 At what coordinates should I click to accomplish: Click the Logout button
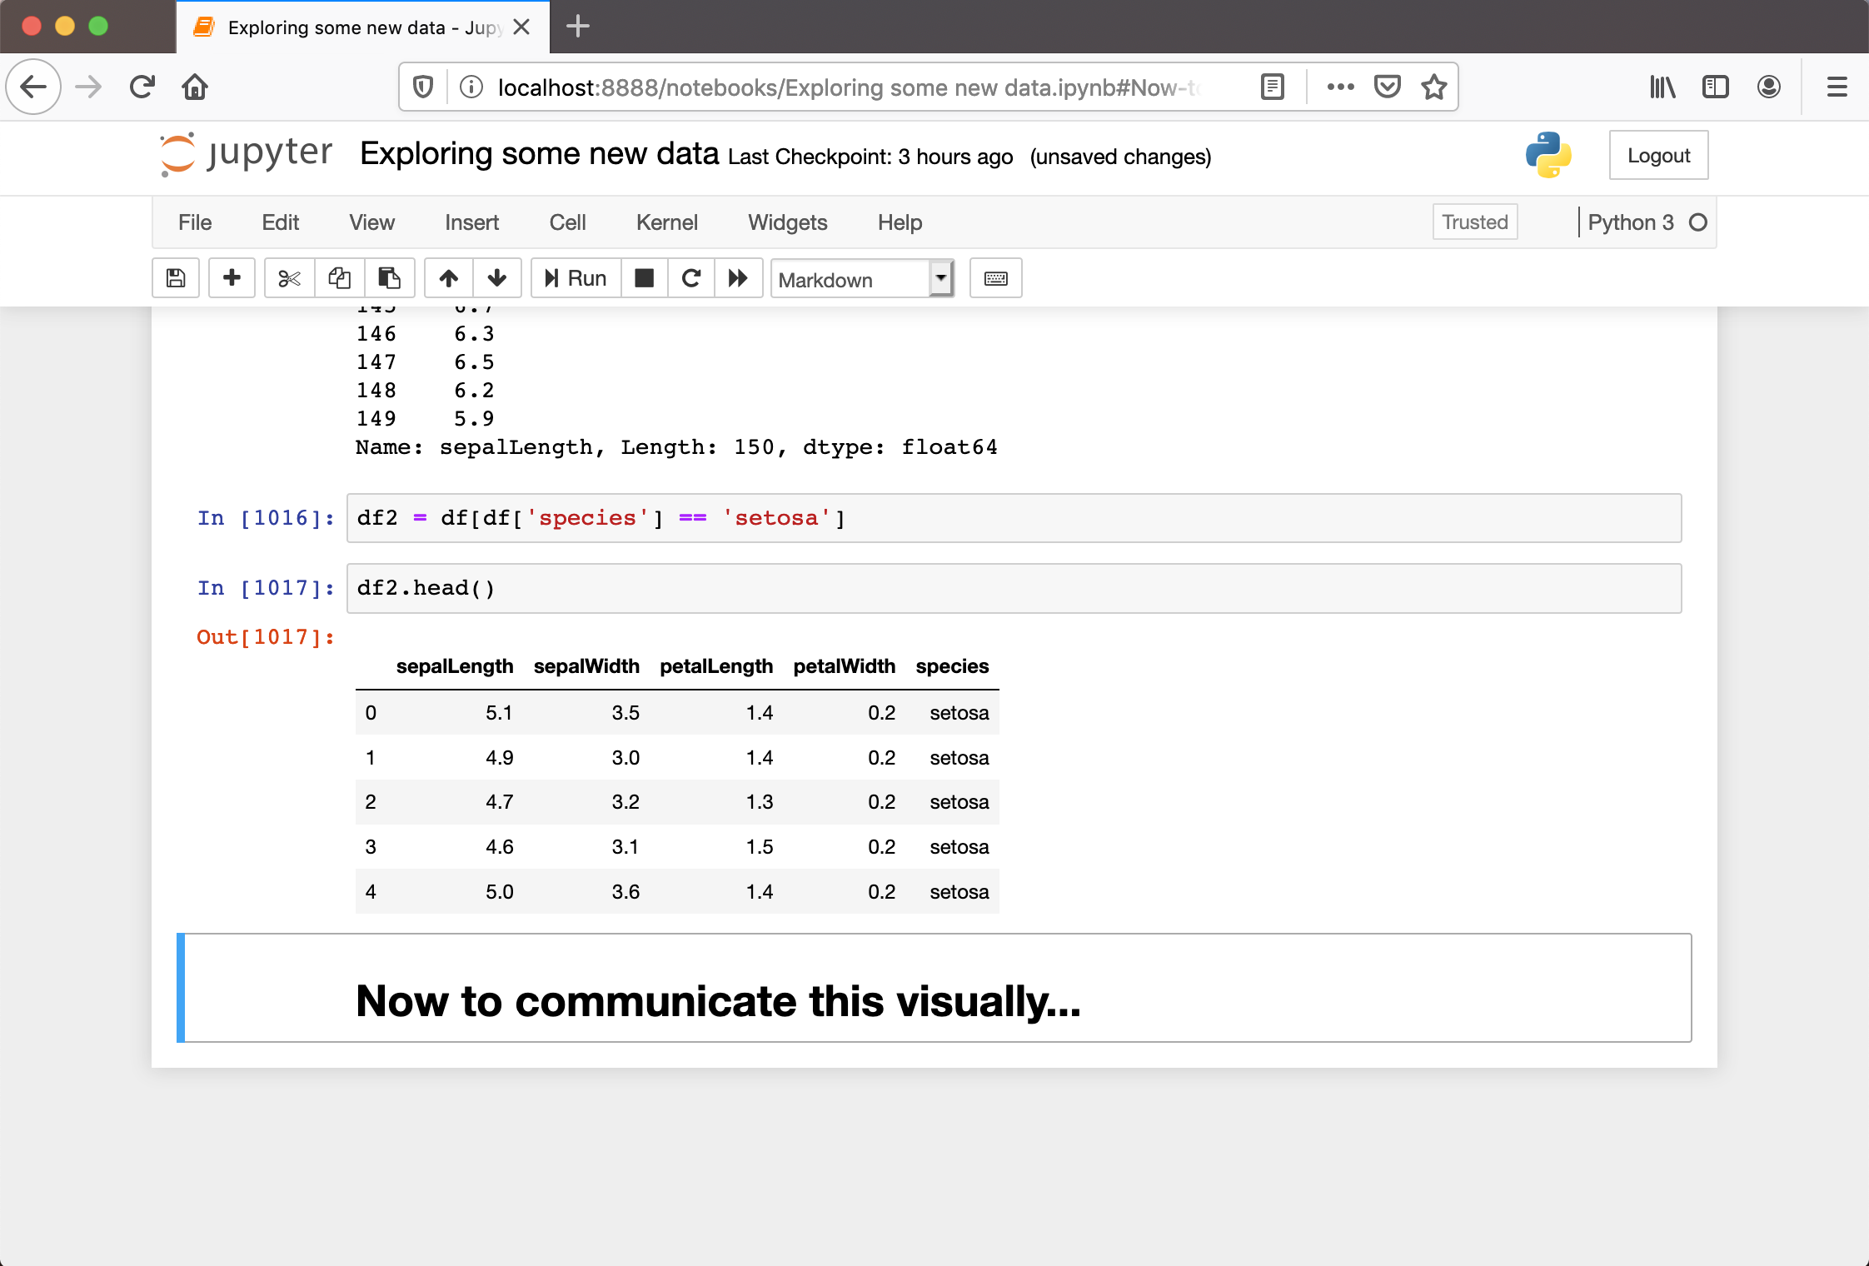point(1657,156)
